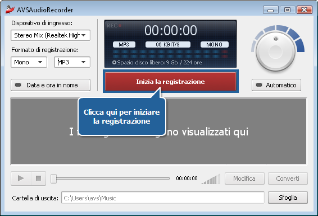Viewport: 318px width, 216px height.
Task: Open the input device dropdown Stereo Mix
Action: coord(51,35)
